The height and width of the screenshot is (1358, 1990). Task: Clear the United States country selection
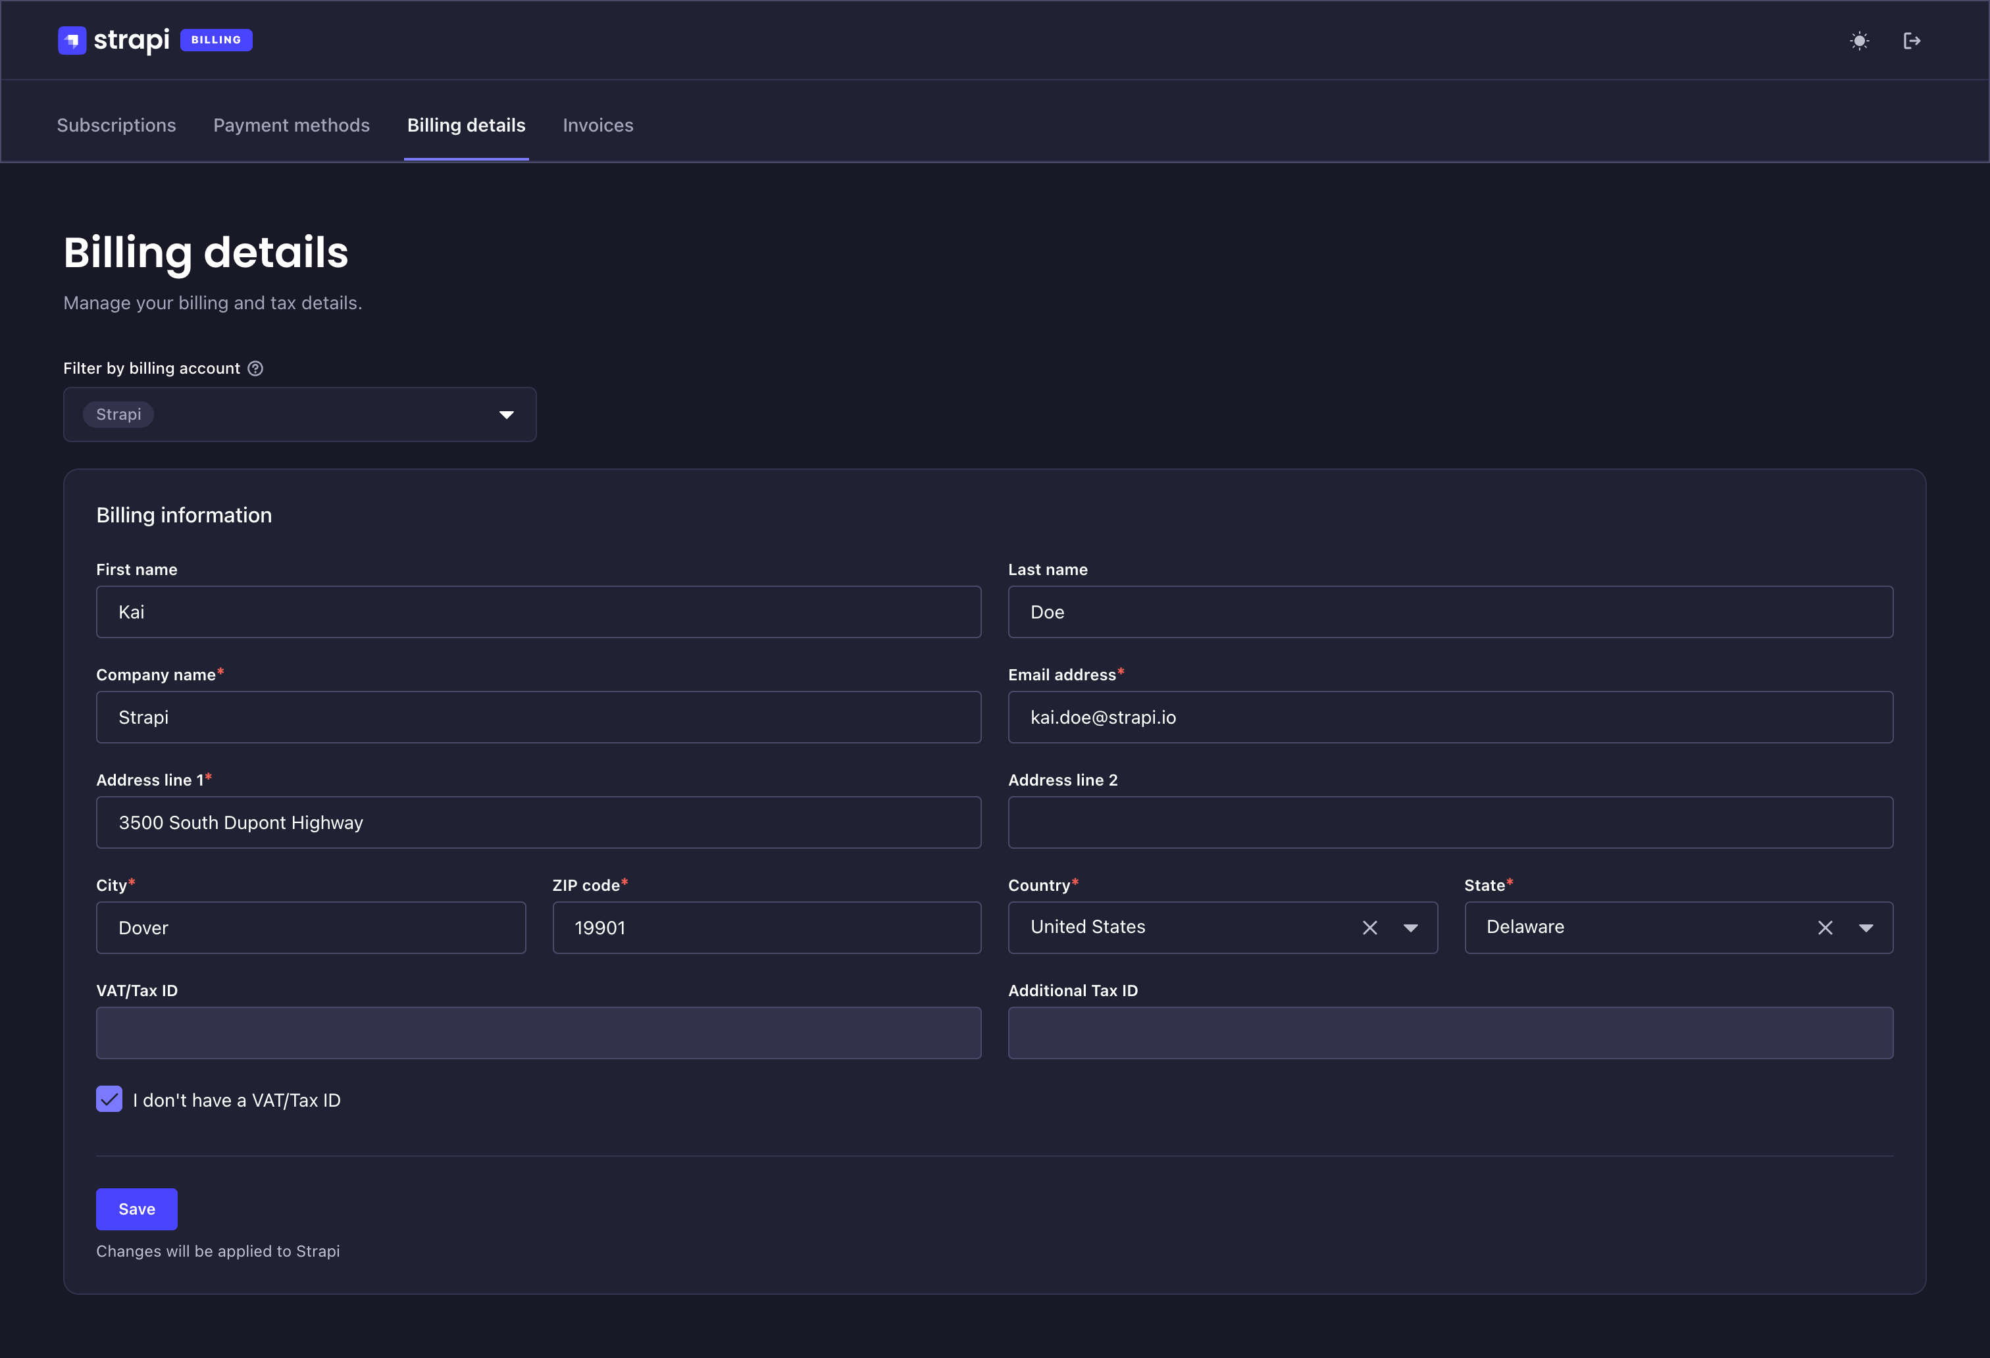(x=1369, y=927)
